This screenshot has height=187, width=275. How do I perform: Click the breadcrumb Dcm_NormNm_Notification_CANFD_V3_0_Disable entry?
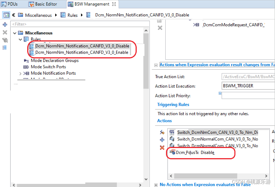click(142, 15)
